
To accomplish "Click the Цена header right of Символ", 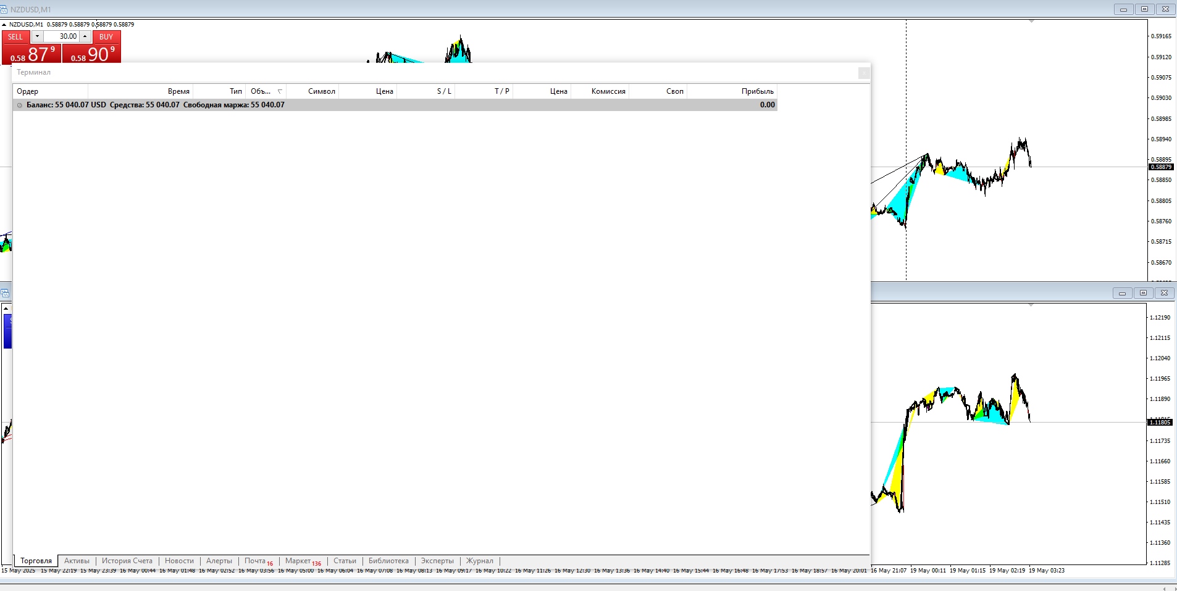I will coord(367,91).
